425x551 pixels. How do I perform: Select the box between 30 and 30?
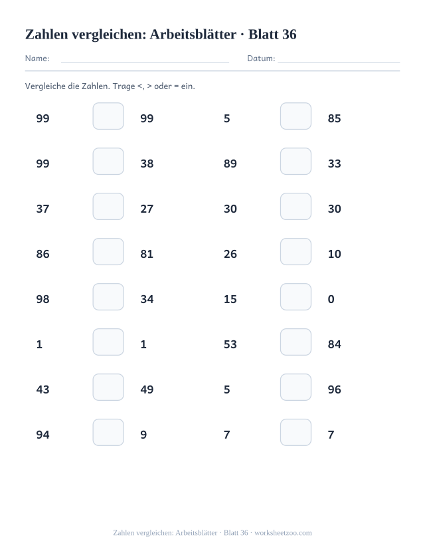point(296,206)
